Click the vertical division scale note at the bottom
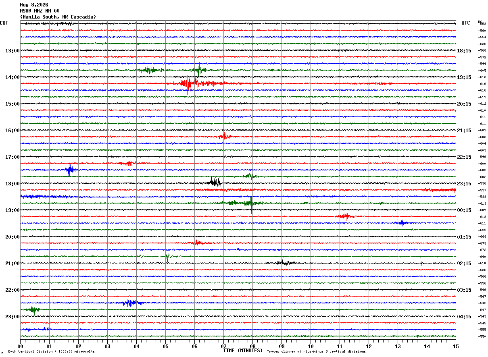 51,351
